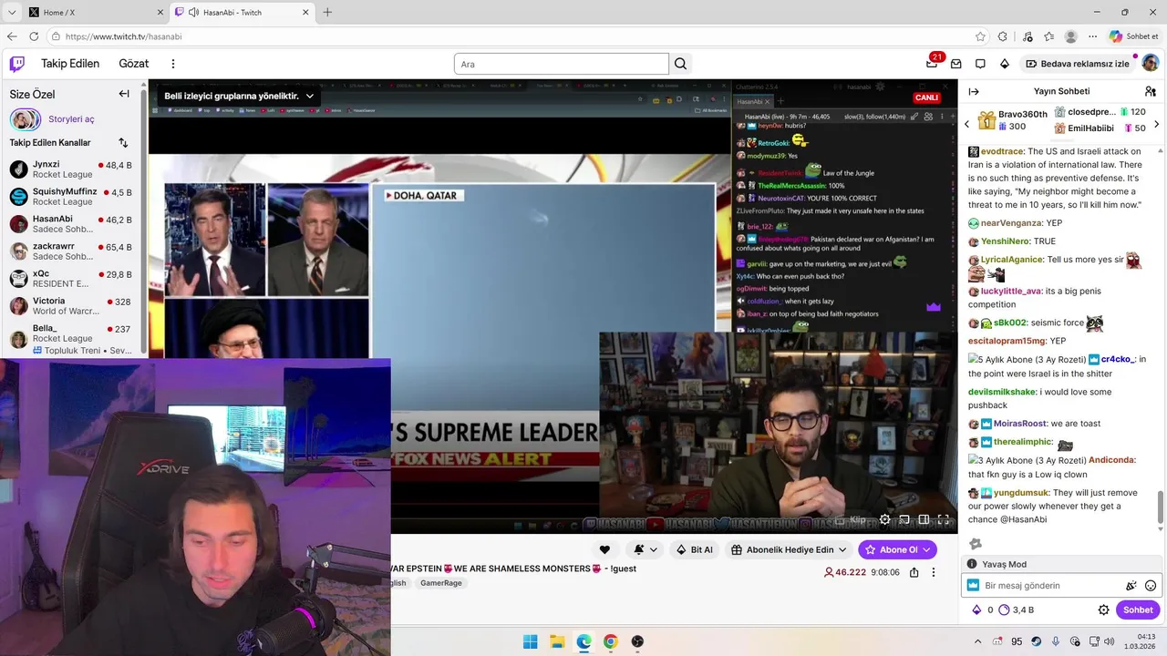Open the Twitch notifications inbox with 21 badge
The width and height of the screenshot is (1167, 656).
click(932, 64)
